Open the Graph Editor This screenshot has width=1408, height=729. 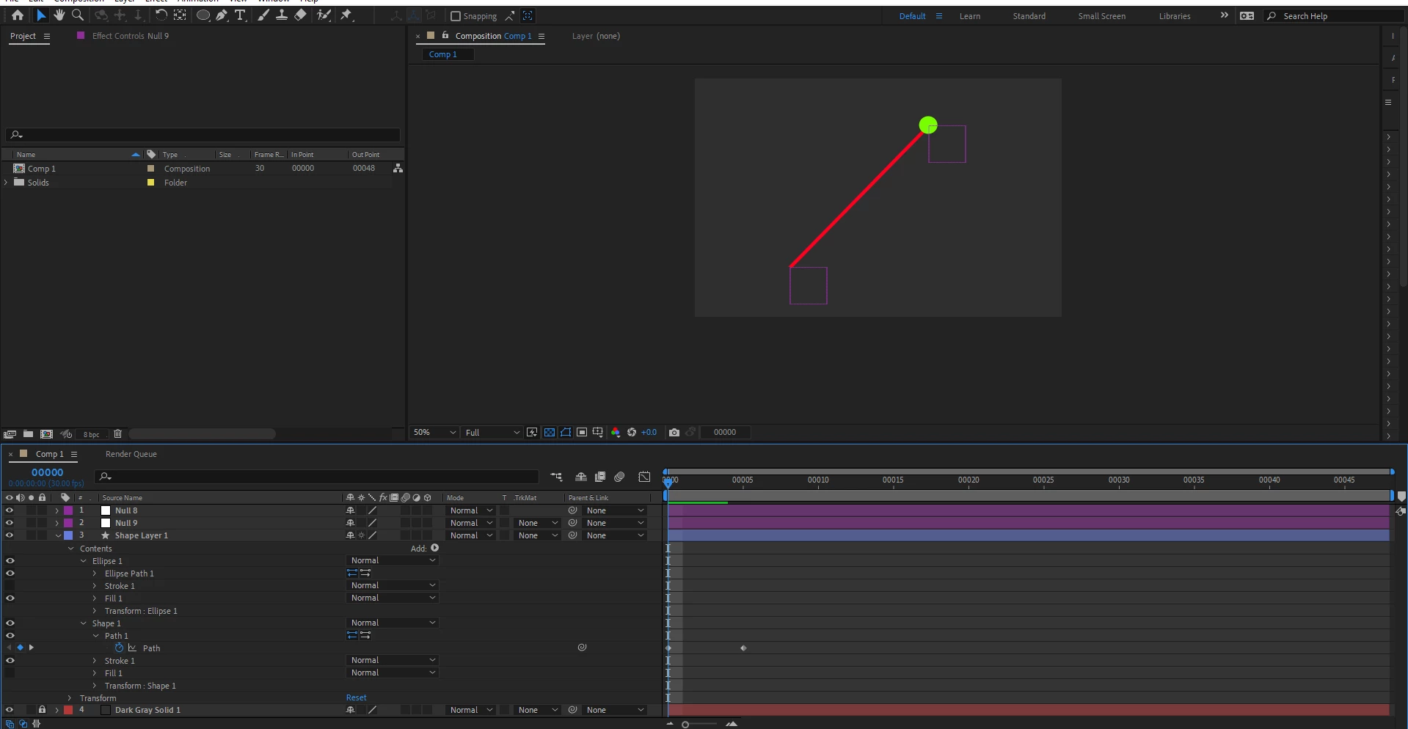click(644, 477)
